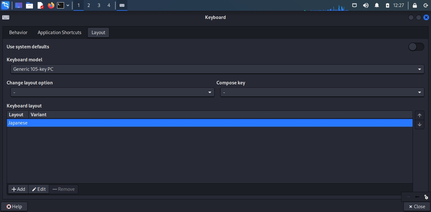Click the show desktop panel icon

pos(19,5)
